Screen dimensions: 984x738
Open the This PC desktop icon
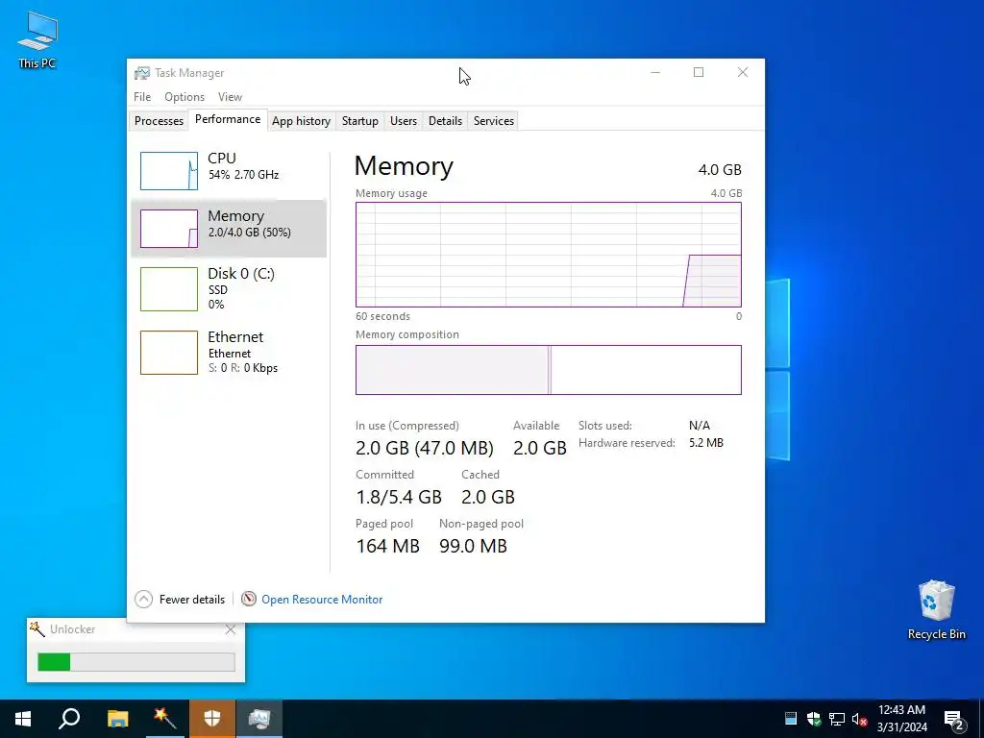point(37,40)
